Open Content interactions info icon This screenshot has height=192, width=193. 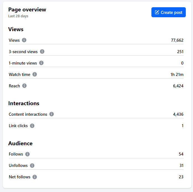tap(52, 114)
